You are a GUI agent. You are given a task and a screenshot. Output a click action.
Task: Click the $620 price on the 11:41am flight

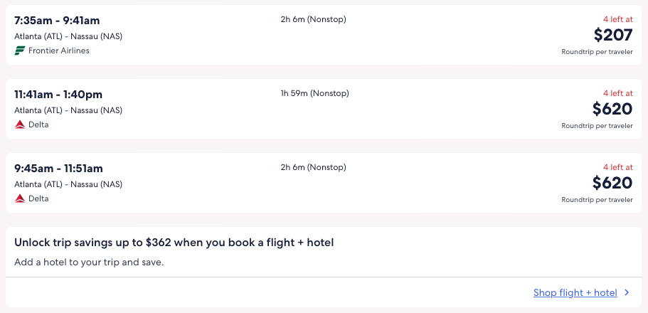coord(612,108)
